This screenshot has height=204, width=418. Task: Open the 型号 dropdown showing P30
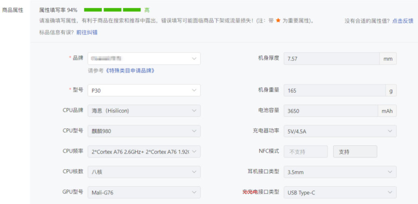pos(144,91)
